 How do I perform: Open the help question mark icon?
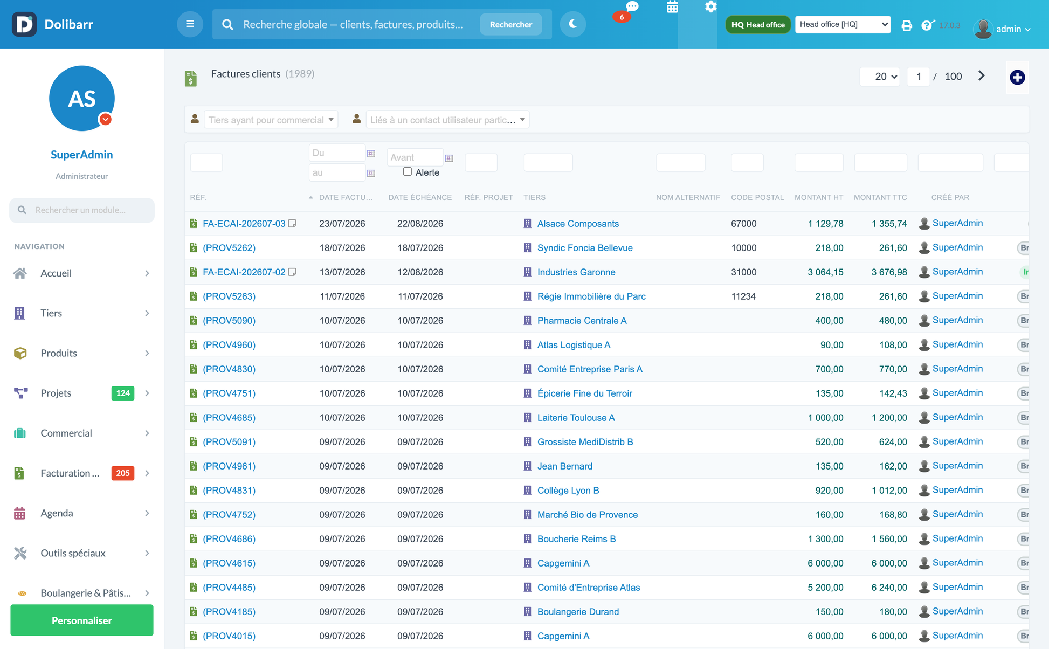pyautogui.click(x=927, y=25)
